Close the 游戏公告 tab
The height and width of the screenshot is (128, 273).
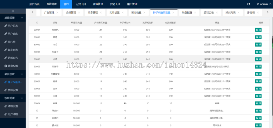click(217, 12)
